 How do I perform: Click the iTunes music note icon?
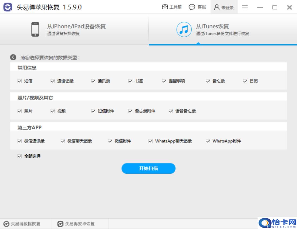click(184, 29)
